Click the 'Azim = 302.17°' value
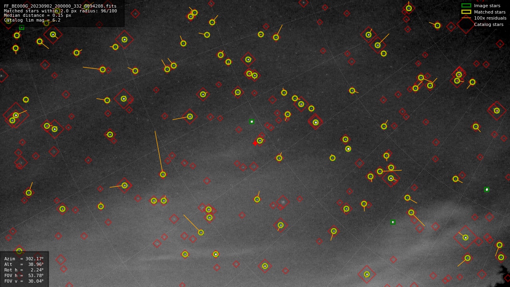This screenshot has height=287, width=510. (24, 259)
